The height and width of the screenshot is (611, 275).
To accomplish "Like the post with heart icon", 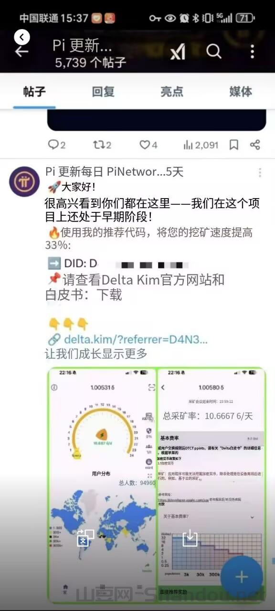I will [x=148, y=145].
